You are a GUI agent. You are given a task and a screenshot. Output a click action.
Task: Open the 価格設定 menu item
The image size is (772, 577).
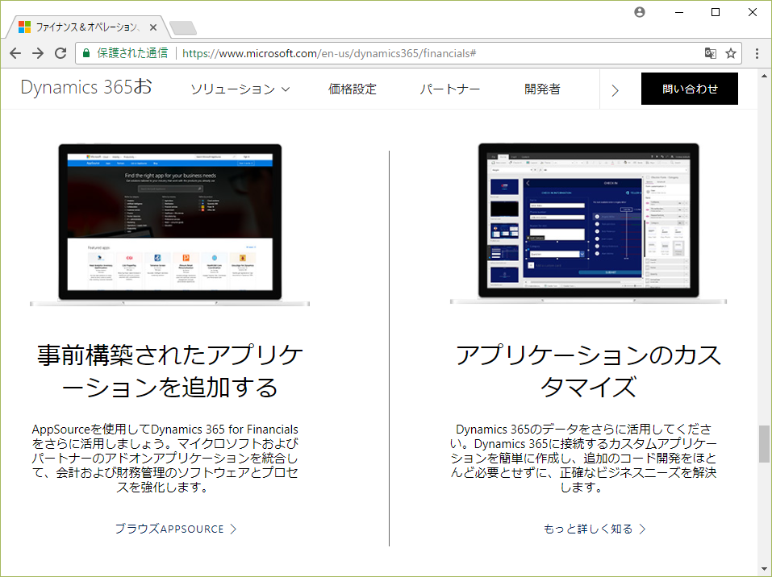click(353, 89)
